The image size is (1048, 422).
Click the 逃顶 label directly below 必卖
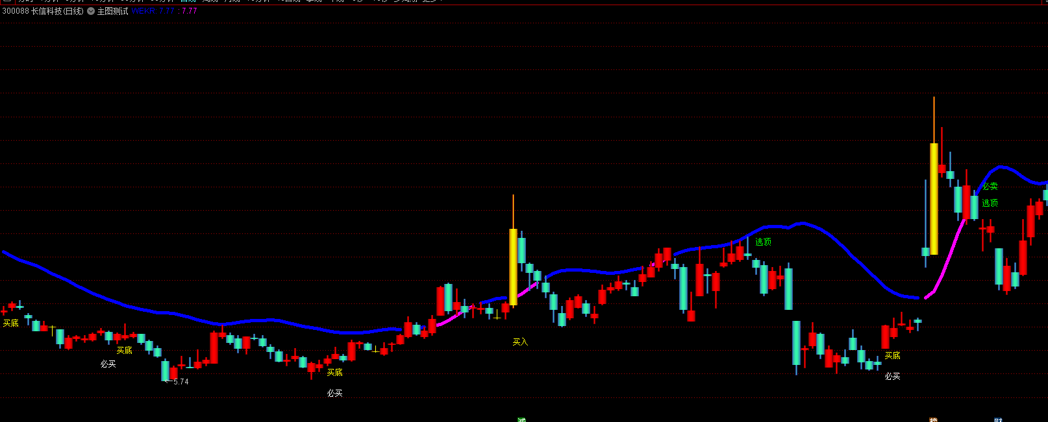990,204
